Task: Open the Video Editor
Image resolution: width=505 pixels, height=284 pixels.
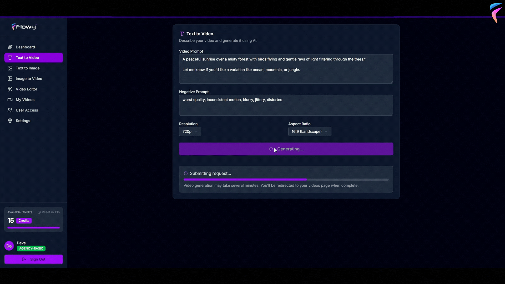Action: (34, 89)
